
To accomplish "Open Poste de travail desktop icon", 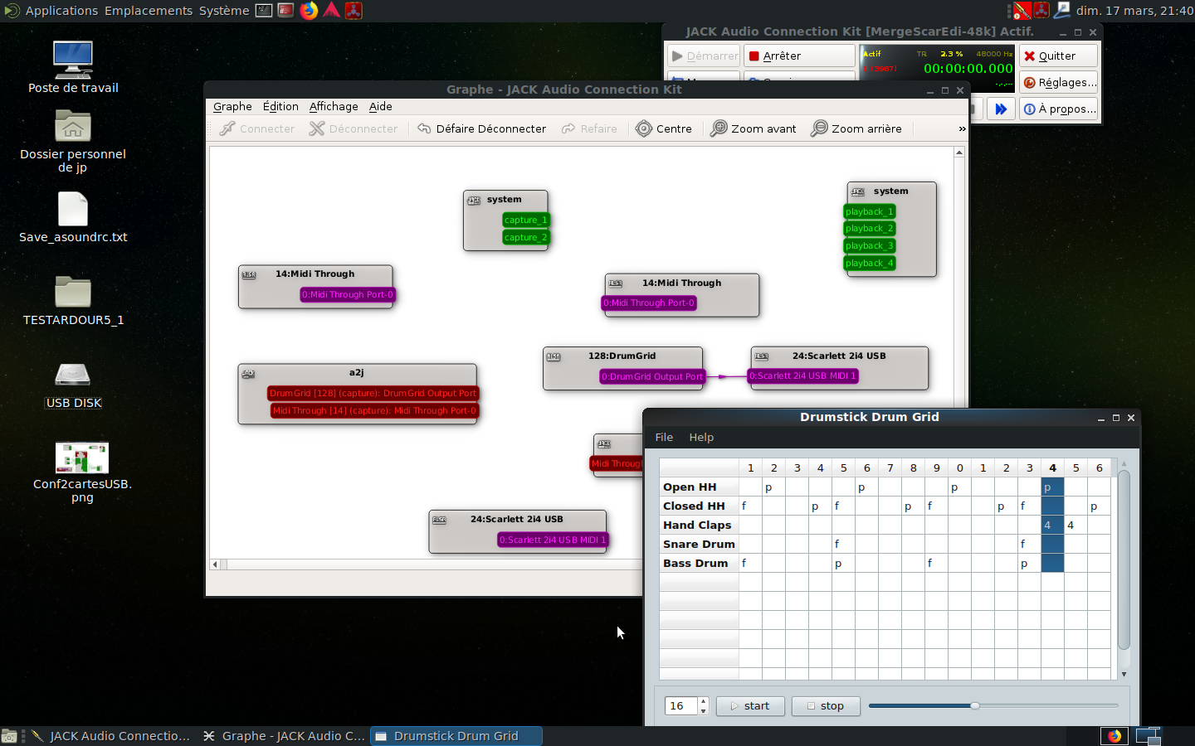I will 73,67.
